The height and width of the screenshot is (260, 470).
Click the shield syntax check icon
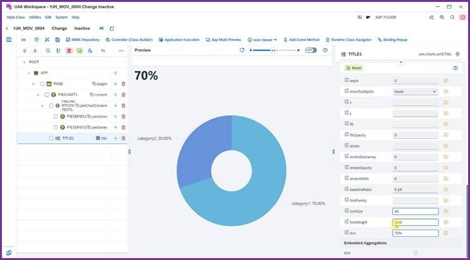36,40
